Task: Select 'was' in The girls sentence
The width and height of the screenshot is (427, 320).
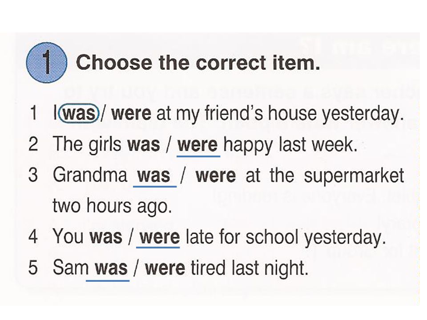Action: click(x=144, y=144)
